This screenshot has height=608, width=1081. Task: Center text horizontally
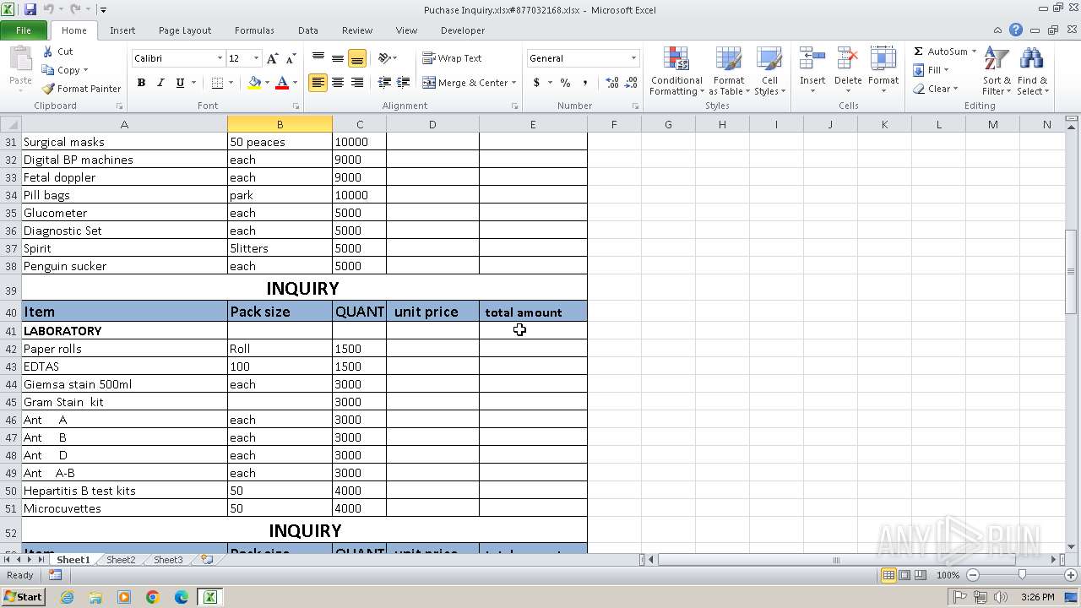click(338, 83)
